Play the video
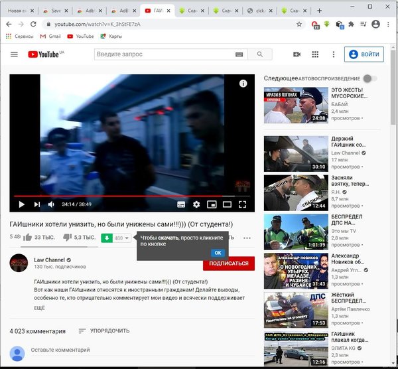This screenshot has height=369, width=398. click(22, 204)
